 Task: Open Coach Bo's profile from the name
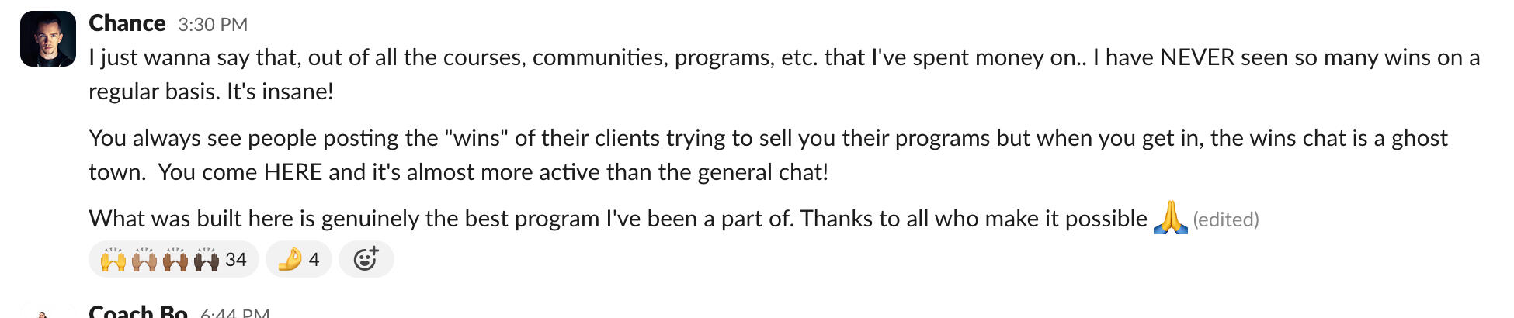click(138, 312)
